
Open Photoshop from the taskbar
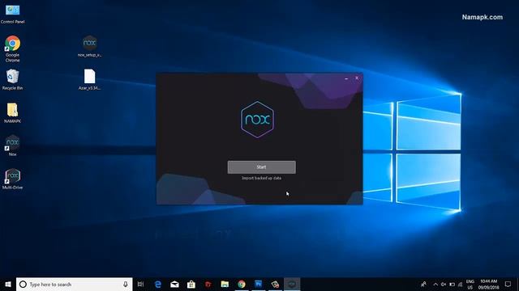[x=259, y=284]
